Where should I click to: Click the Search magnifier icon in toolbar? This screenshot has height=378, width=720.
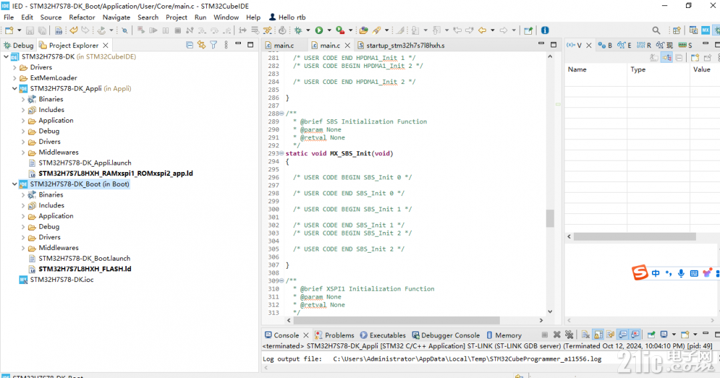656,30
